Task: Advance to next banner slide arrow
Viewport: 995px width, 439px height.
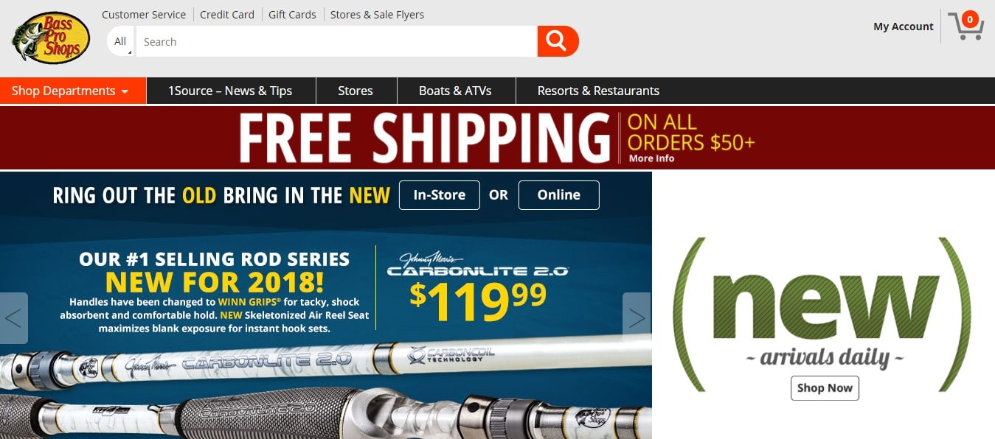Action: [637, 318]
